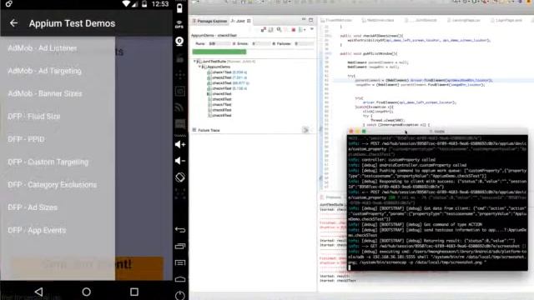Minimize the JUnit view panel
Viewport: 534px width, 300px height.
304,20
